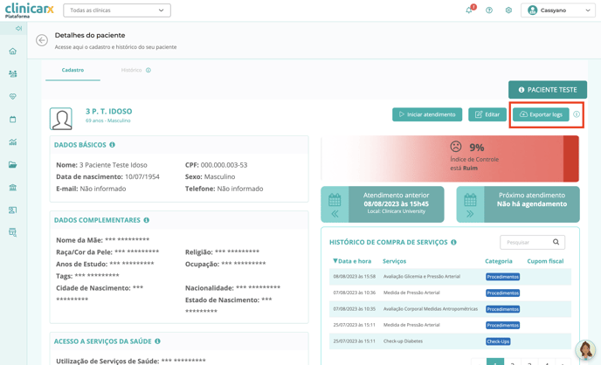Open folder icon in left sidebar

(x=13, y=165)
